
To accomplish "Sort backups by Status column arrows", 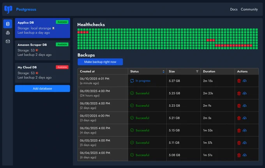I will (x=163, y=71).
